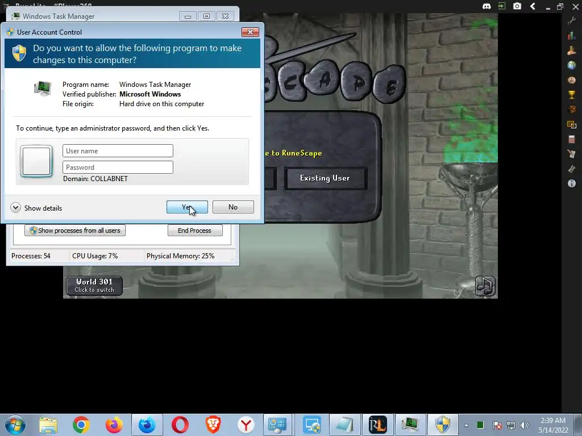Open the globe World Switcher panel
The height and width of the screenshot is (436, 582).
[572, 65]
